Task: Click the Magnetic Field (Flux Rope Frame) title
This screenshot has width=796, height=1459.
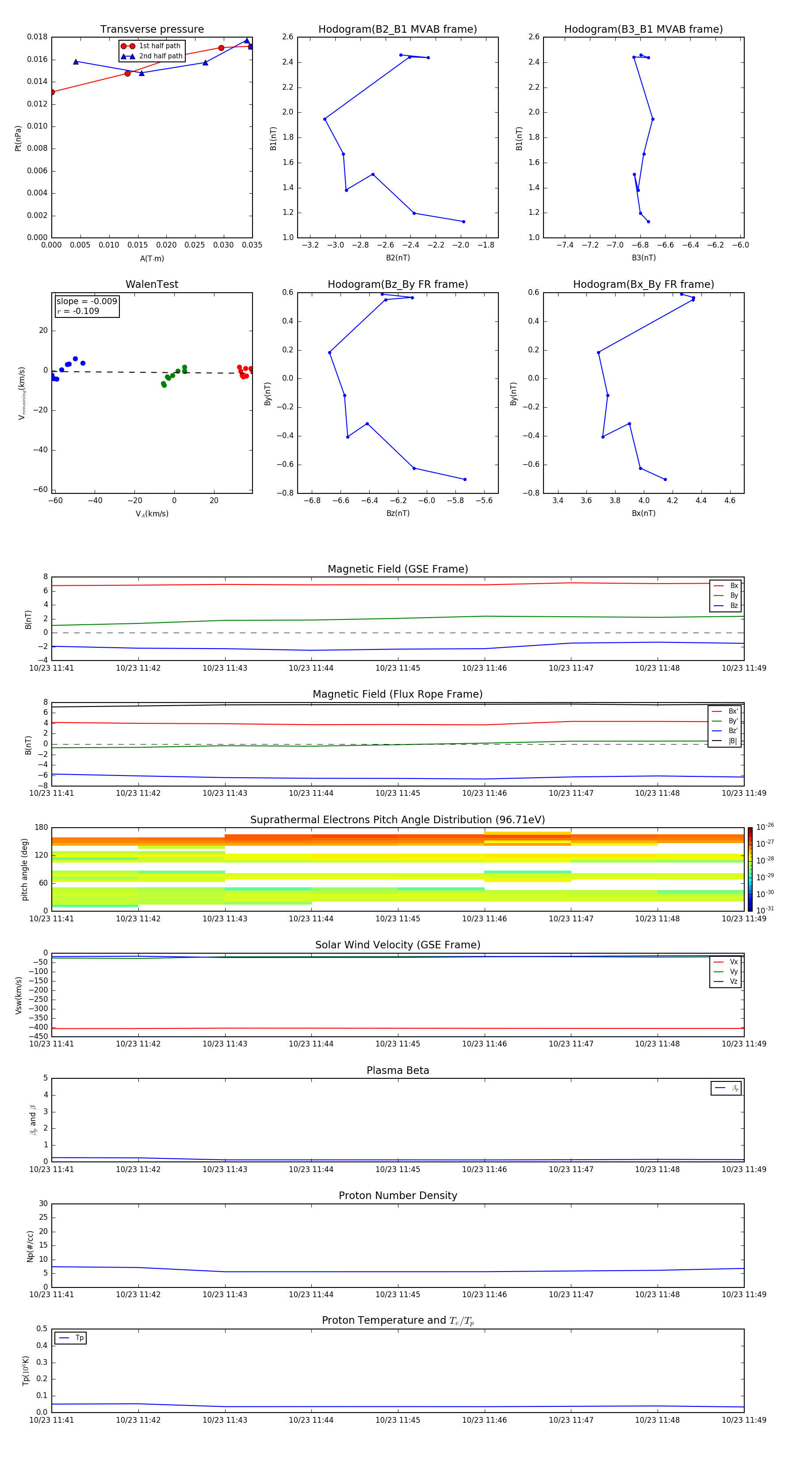Action: pyautogui.click(x=398, y=695)
